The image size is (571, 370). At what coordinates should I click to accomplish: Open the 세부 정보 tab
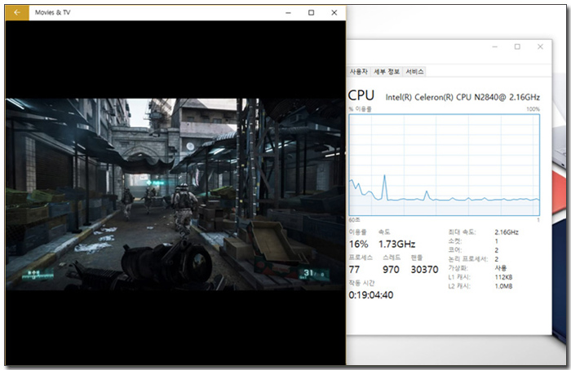coord(387,72)
